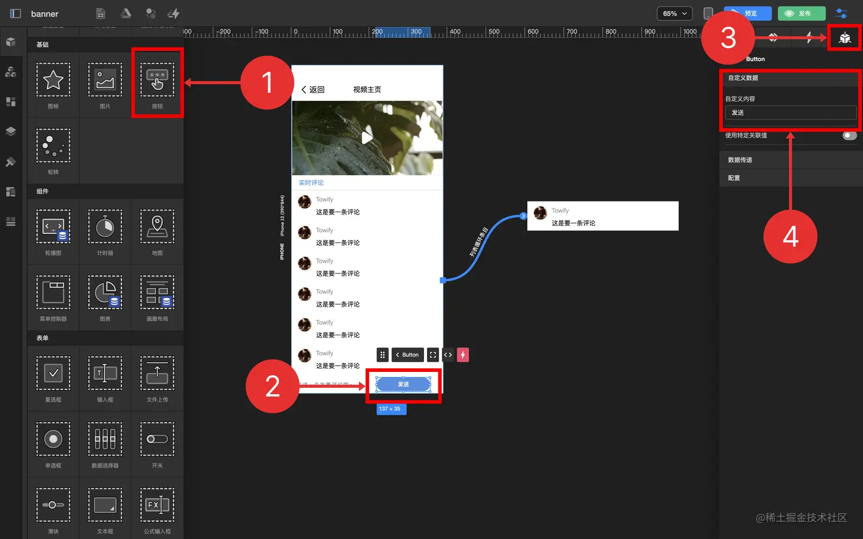Expand the 自定义数据 section header
This screenshot has height=539, width=863.
pos(791,78)
